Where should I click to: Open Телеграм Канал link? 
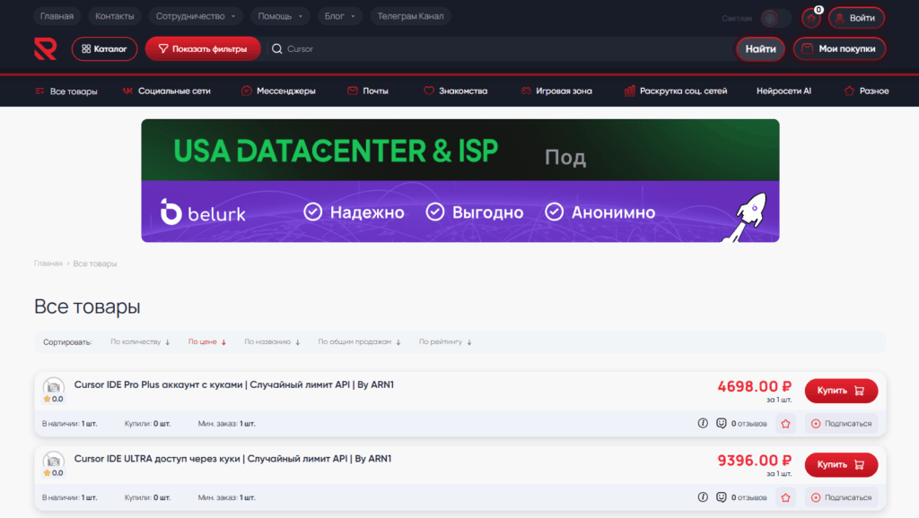pyautogui.click(x=410, y=16)
